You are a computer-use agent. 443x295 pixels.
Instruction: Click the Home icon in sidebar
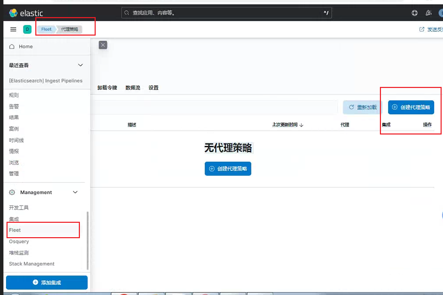(x=12, y=47)
